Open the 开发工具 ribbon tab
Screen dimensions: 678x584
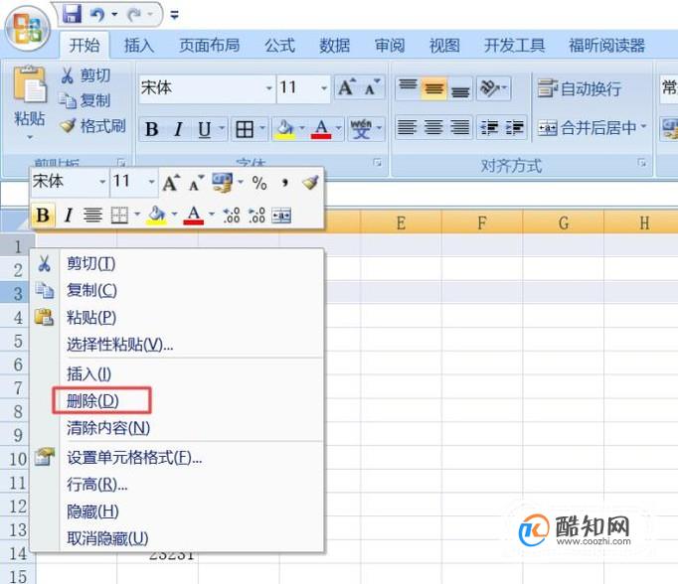tap(514, 45)
